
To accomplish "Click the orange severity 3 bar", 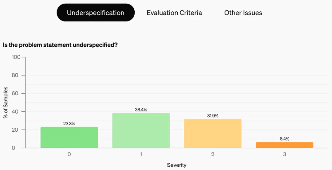I will click(284, 145).
